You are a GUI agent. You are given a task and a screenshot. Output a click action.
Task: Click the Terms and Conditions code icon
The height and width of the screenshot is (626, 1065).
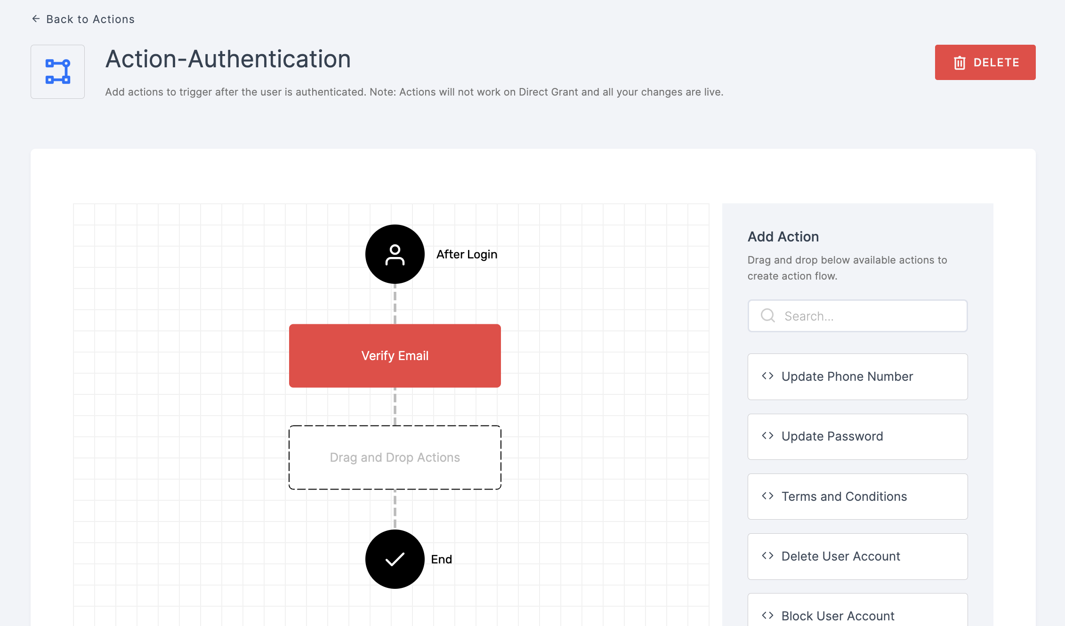[x=767, y=496]
